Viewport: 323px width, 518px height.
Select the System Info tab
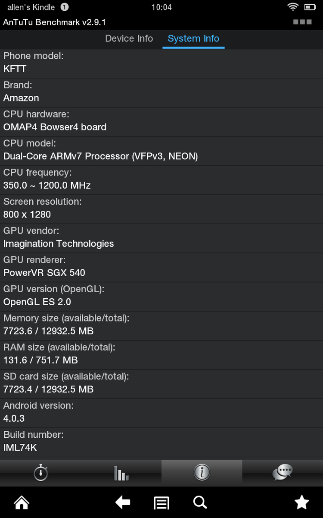pyautogui.click(x=193, y=38)
